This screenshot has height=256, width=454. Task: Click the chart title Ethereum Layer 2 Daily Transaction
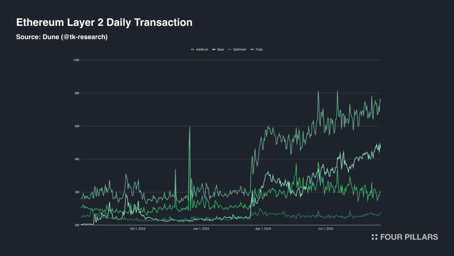coord(104,22)
